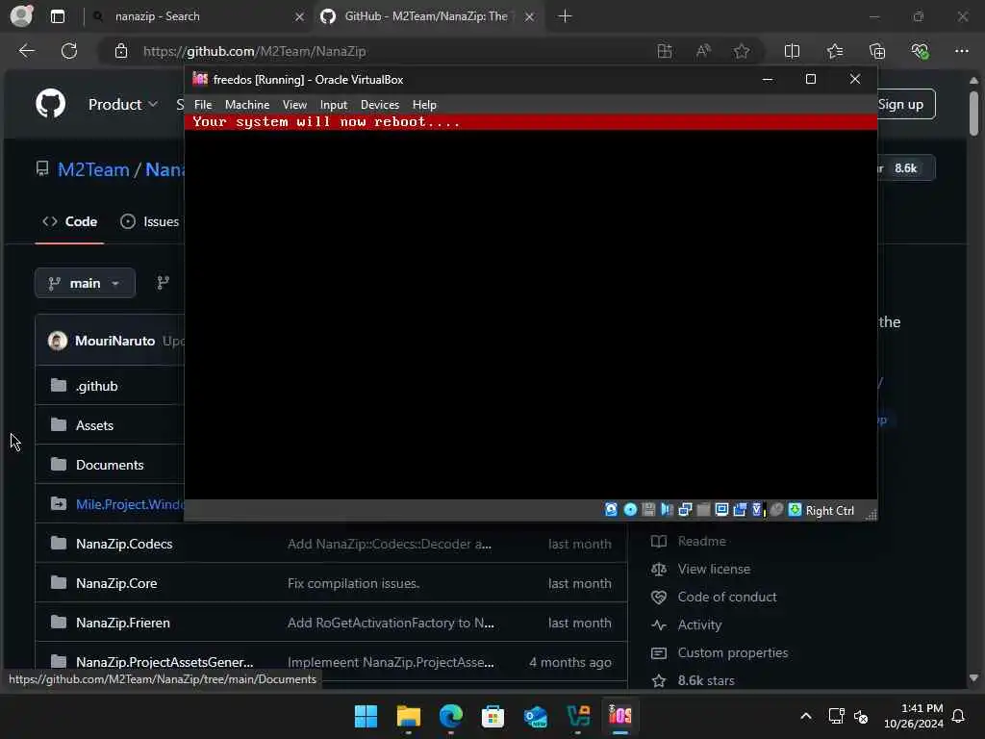The width and height of the screenshot is (985, 739).
Task: Switch to the nanazip - Search browser tab
Action: point(194,16)
